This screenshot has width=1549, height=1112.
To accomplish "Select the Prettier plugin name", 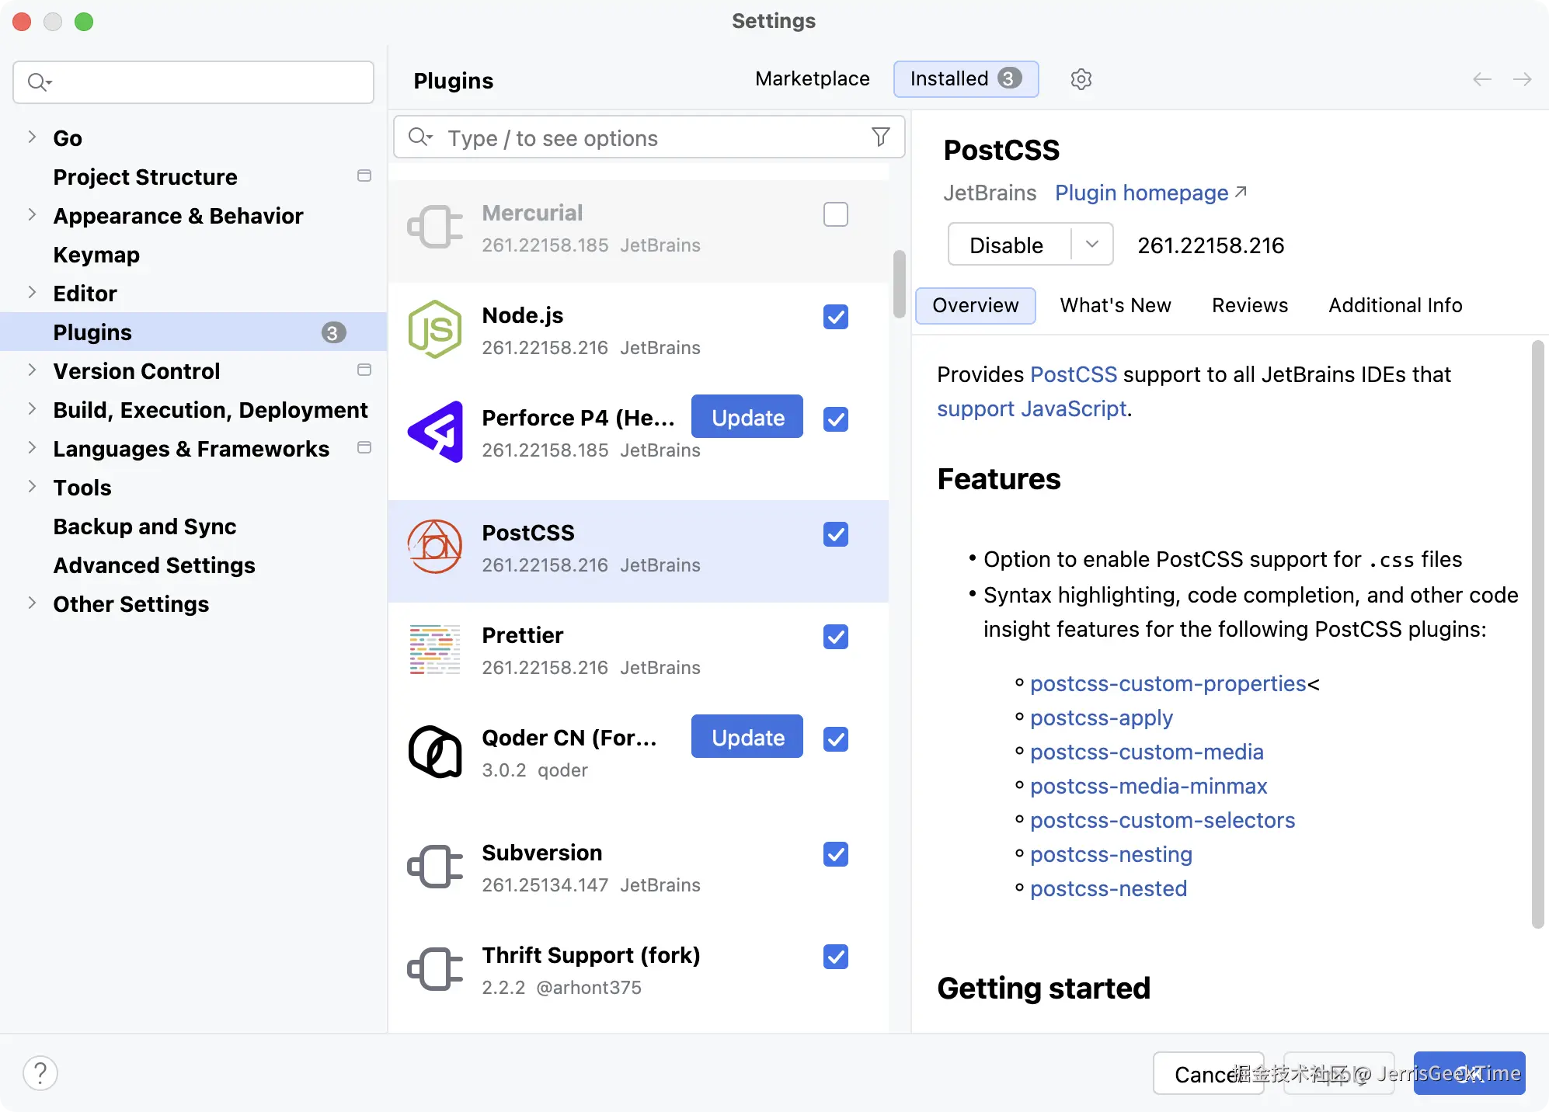I will tap(522, 635).
